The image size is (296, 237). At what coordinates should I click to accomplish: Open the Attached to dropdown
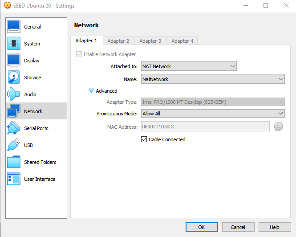(x=189, y=66)
